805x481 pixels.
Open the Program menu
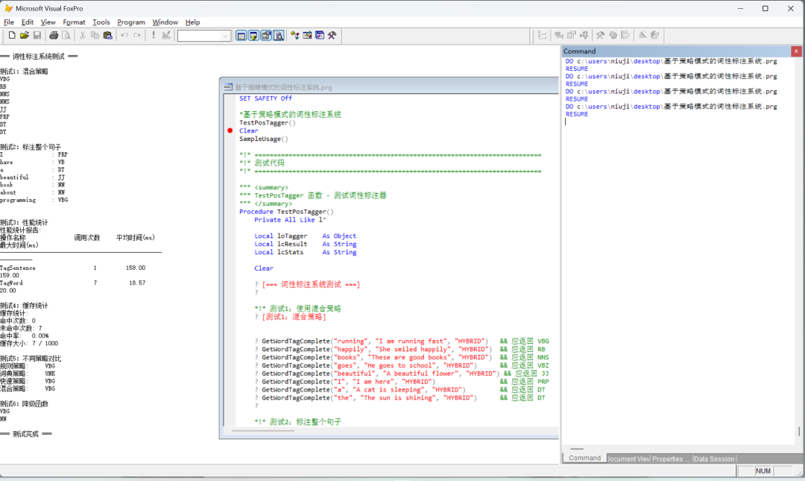(x=131, y=22)
